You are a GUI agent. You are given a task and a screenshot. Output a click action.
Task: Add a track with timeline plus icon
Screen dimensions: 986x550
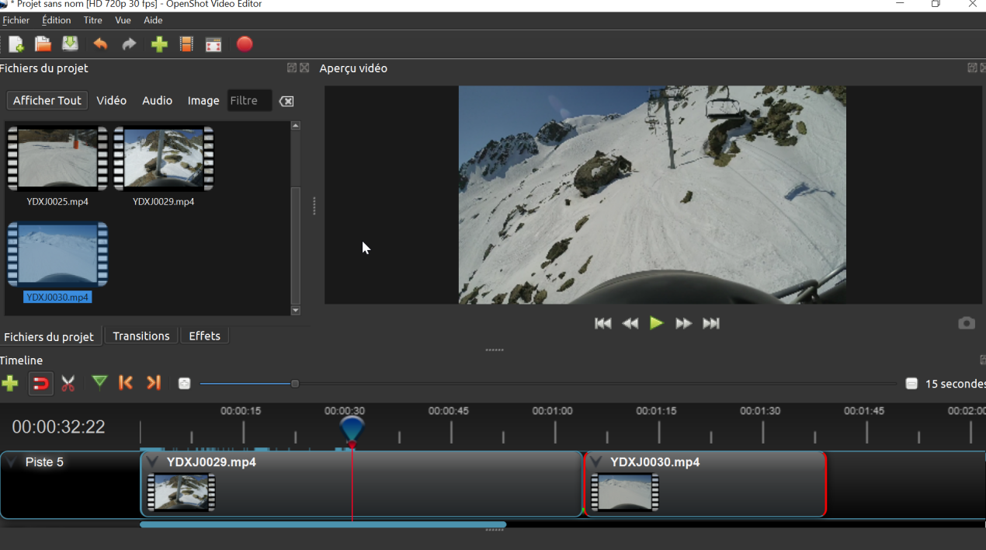(x=10, y=383)
